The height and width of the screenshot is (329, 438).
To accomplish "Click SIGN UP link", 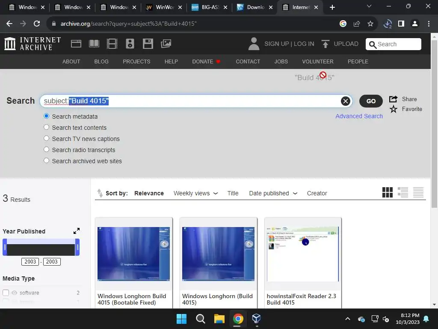I will pyautogui.click(x=277, y=44).
